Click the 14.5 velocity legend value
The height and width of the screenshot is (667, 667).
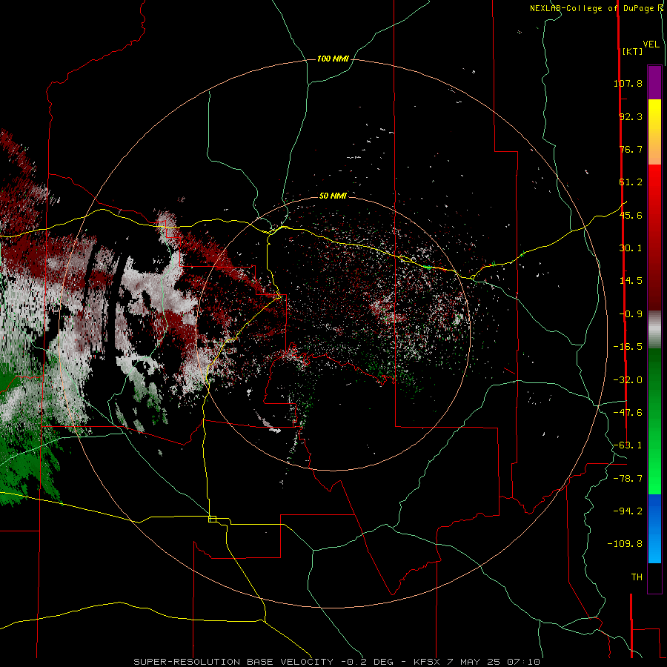631,281
